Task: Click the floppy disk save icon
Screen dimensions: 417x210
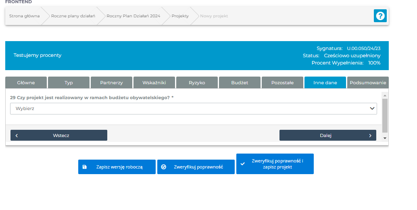Action: (x=85, y=167)
